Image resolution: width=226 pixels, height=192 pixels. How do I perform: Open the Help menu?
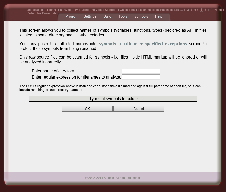(158, 16)
